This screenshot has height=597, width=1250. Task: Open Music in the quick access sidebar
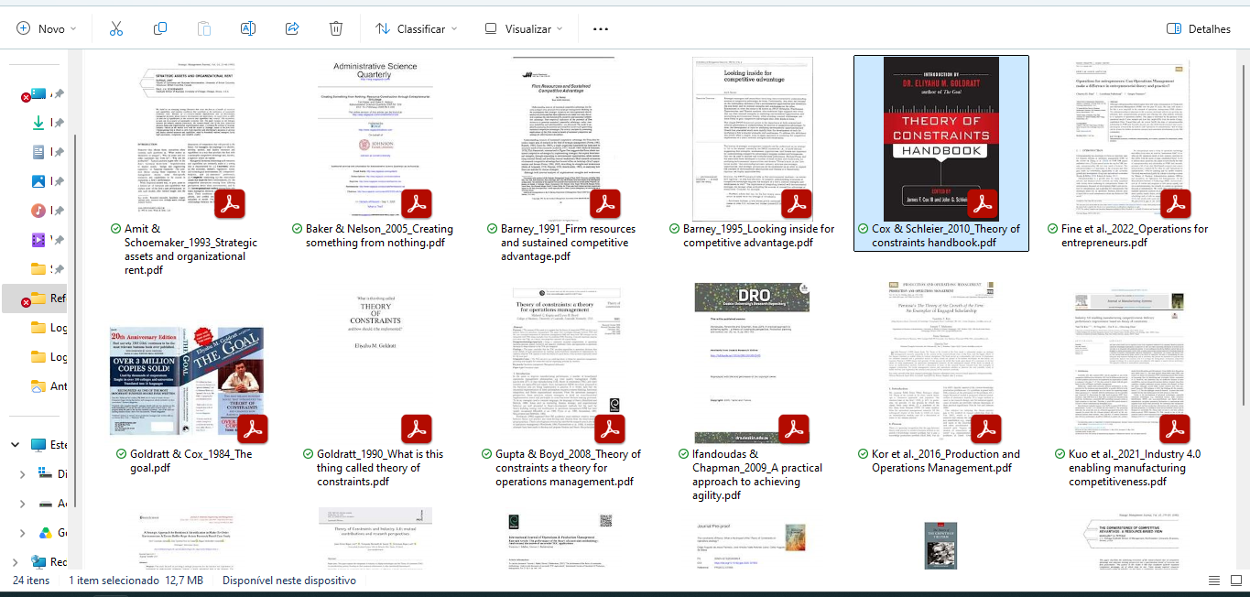pos(38,211)
